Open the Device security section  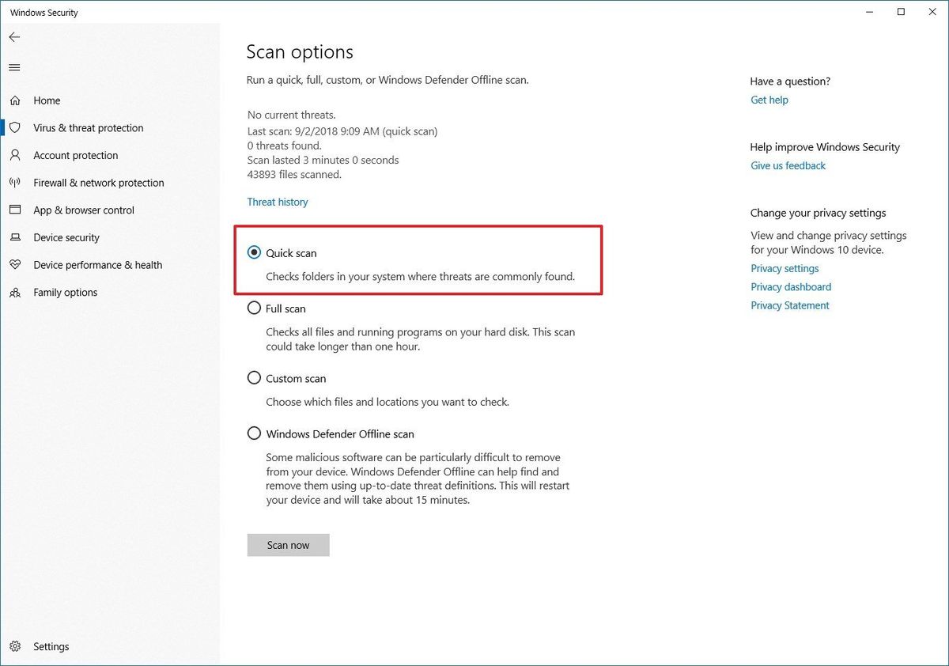(66, 237)
